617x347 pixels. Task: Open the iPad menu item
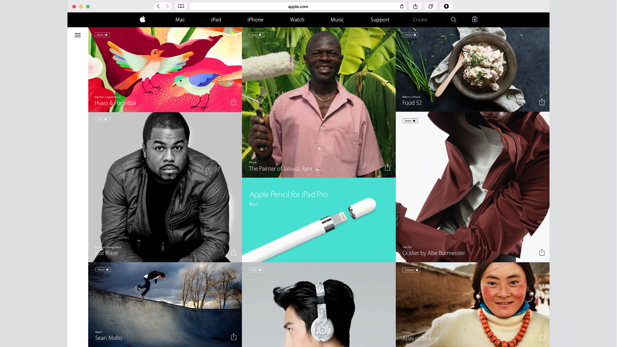(216, 20)
